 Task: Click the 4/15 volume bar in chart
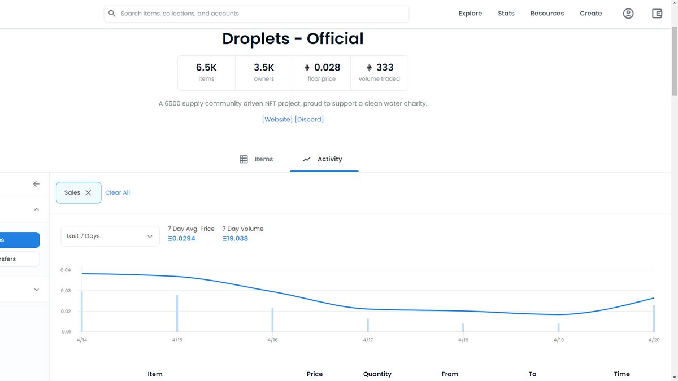pos(177,313)
